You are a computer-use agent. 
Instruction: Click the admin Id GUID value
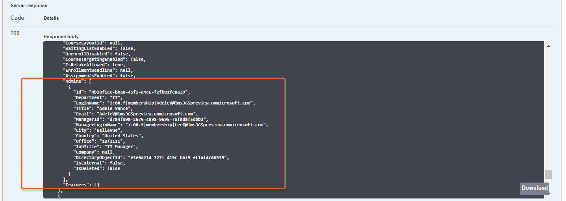140,92
